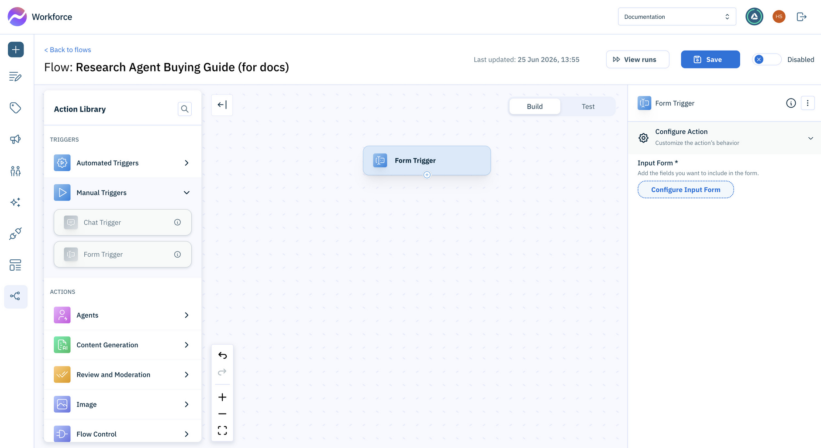Expand the Agents actions category
The width and height of the screenshot is (821, 448).
pos(123,315)
